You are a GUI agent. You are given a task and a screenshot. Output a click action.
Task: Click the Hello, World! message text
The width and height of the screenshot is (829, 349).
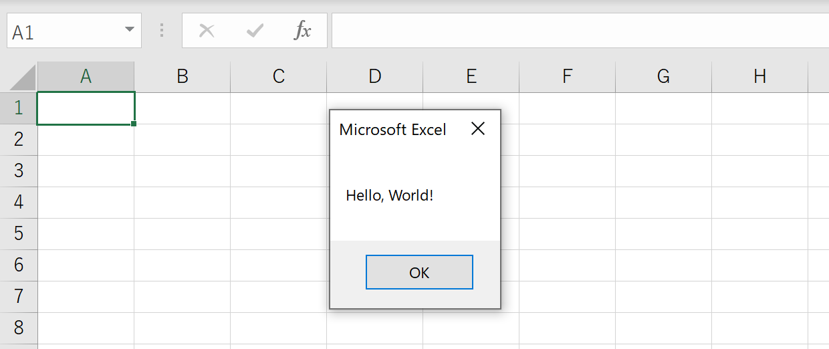click(389, 196)
